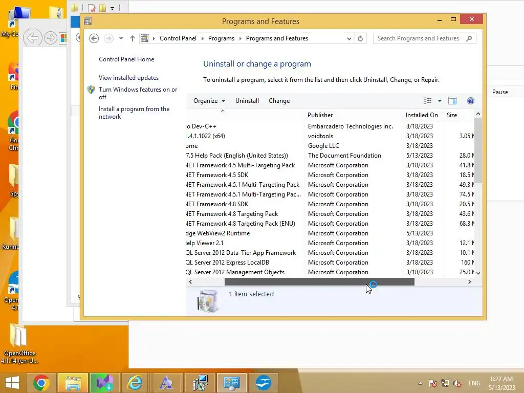Open the help question mark icon

click(471, 101)
